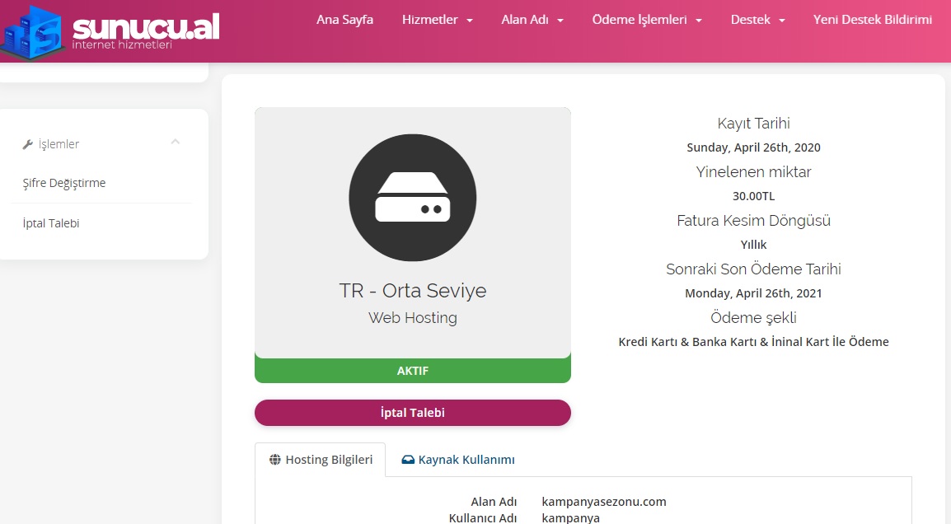Open Şifre Değiştirme in the sidebar
Screen dimensions: 951x524
click(x=64, y=183)
